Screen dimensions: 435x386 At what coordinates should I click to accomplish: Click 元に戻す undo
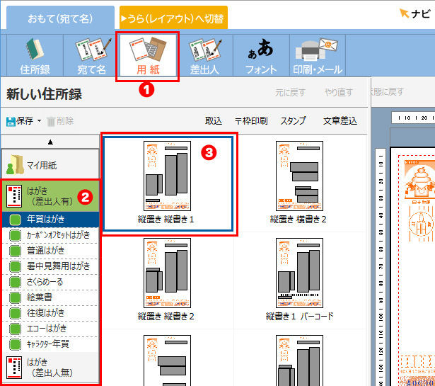click(290, 92)
